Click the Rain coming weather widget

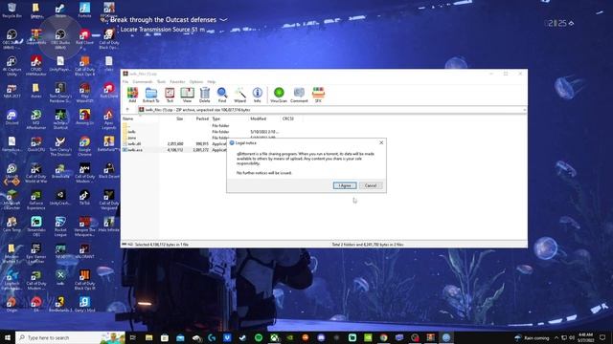coord(533,337)
